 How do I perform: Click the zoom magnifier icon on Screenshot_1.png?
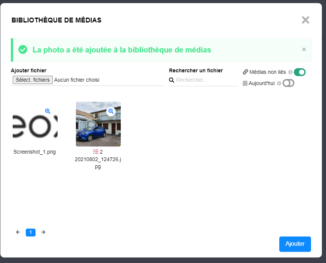point(48,111)
